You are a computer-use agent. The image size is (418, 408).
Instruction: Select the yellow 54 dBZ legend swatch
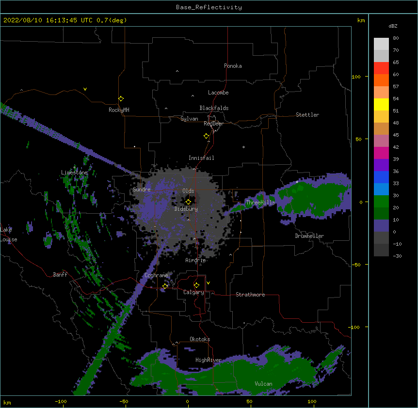point(381,104)
